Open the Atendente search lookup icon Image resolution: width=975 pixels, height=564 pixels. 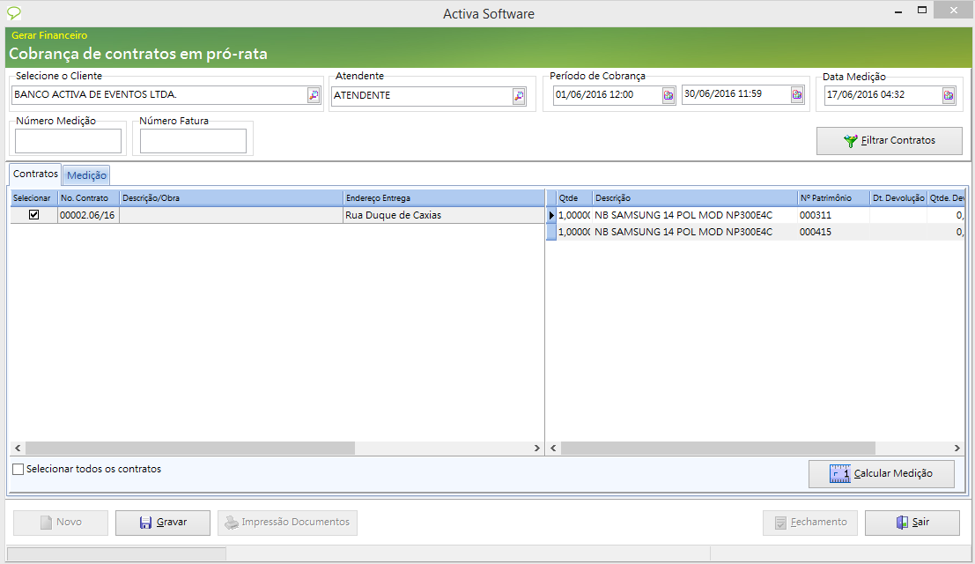(519, 96)
